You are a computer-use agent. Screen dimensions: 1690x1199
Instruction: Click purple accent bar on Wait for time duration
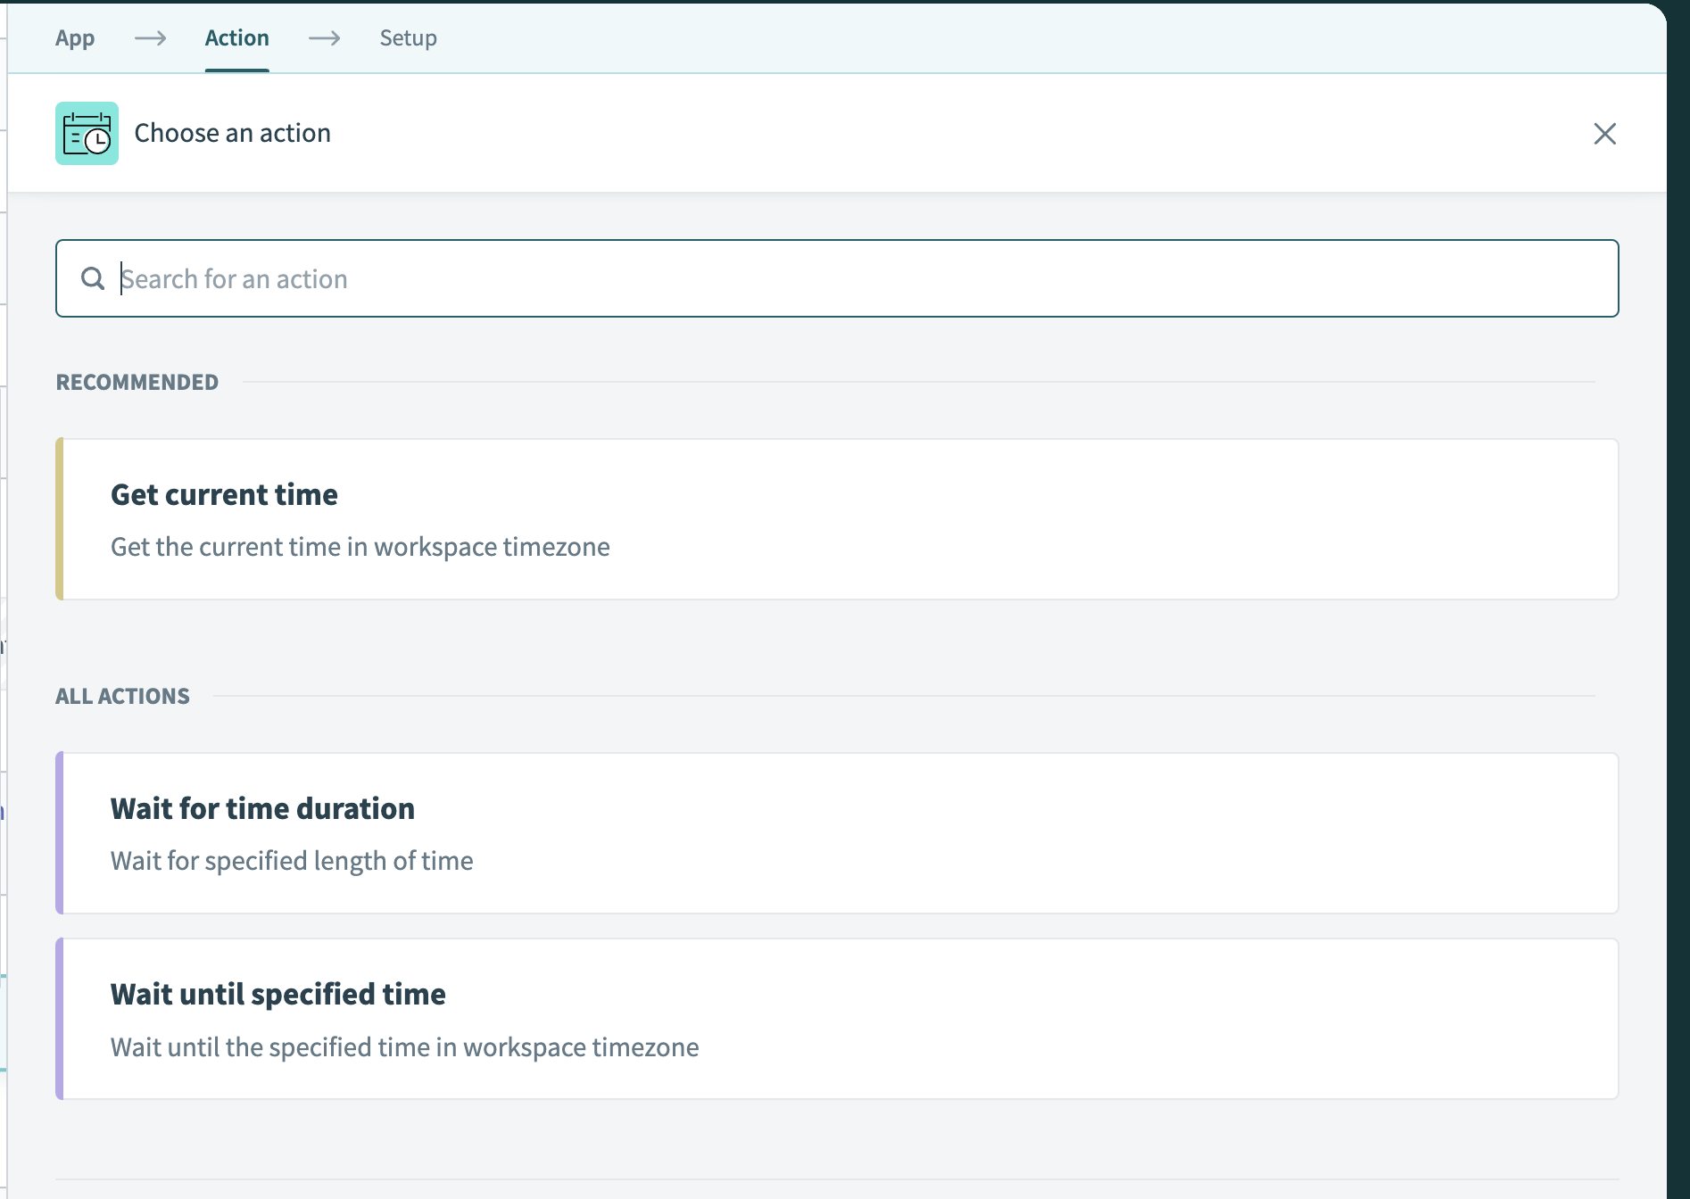click(x=60, y=833)
